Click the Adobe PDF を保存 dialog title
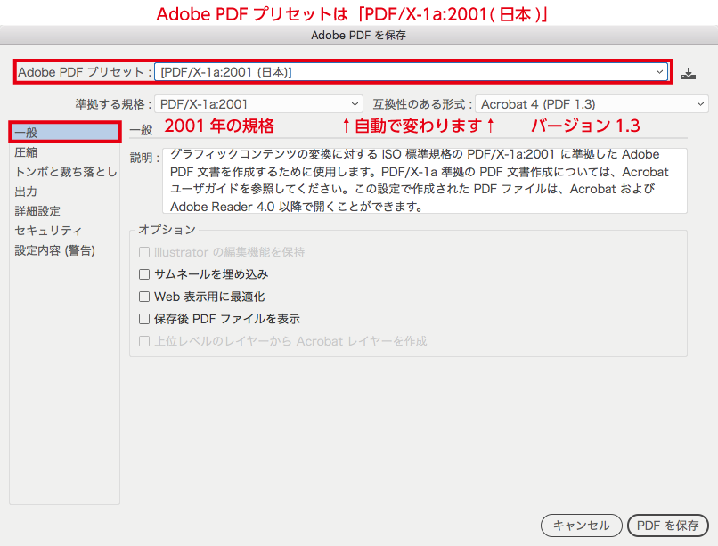Image resolution: width=718 pixels, height=546 pixels. pyautogui.click(x=358, y=35)
